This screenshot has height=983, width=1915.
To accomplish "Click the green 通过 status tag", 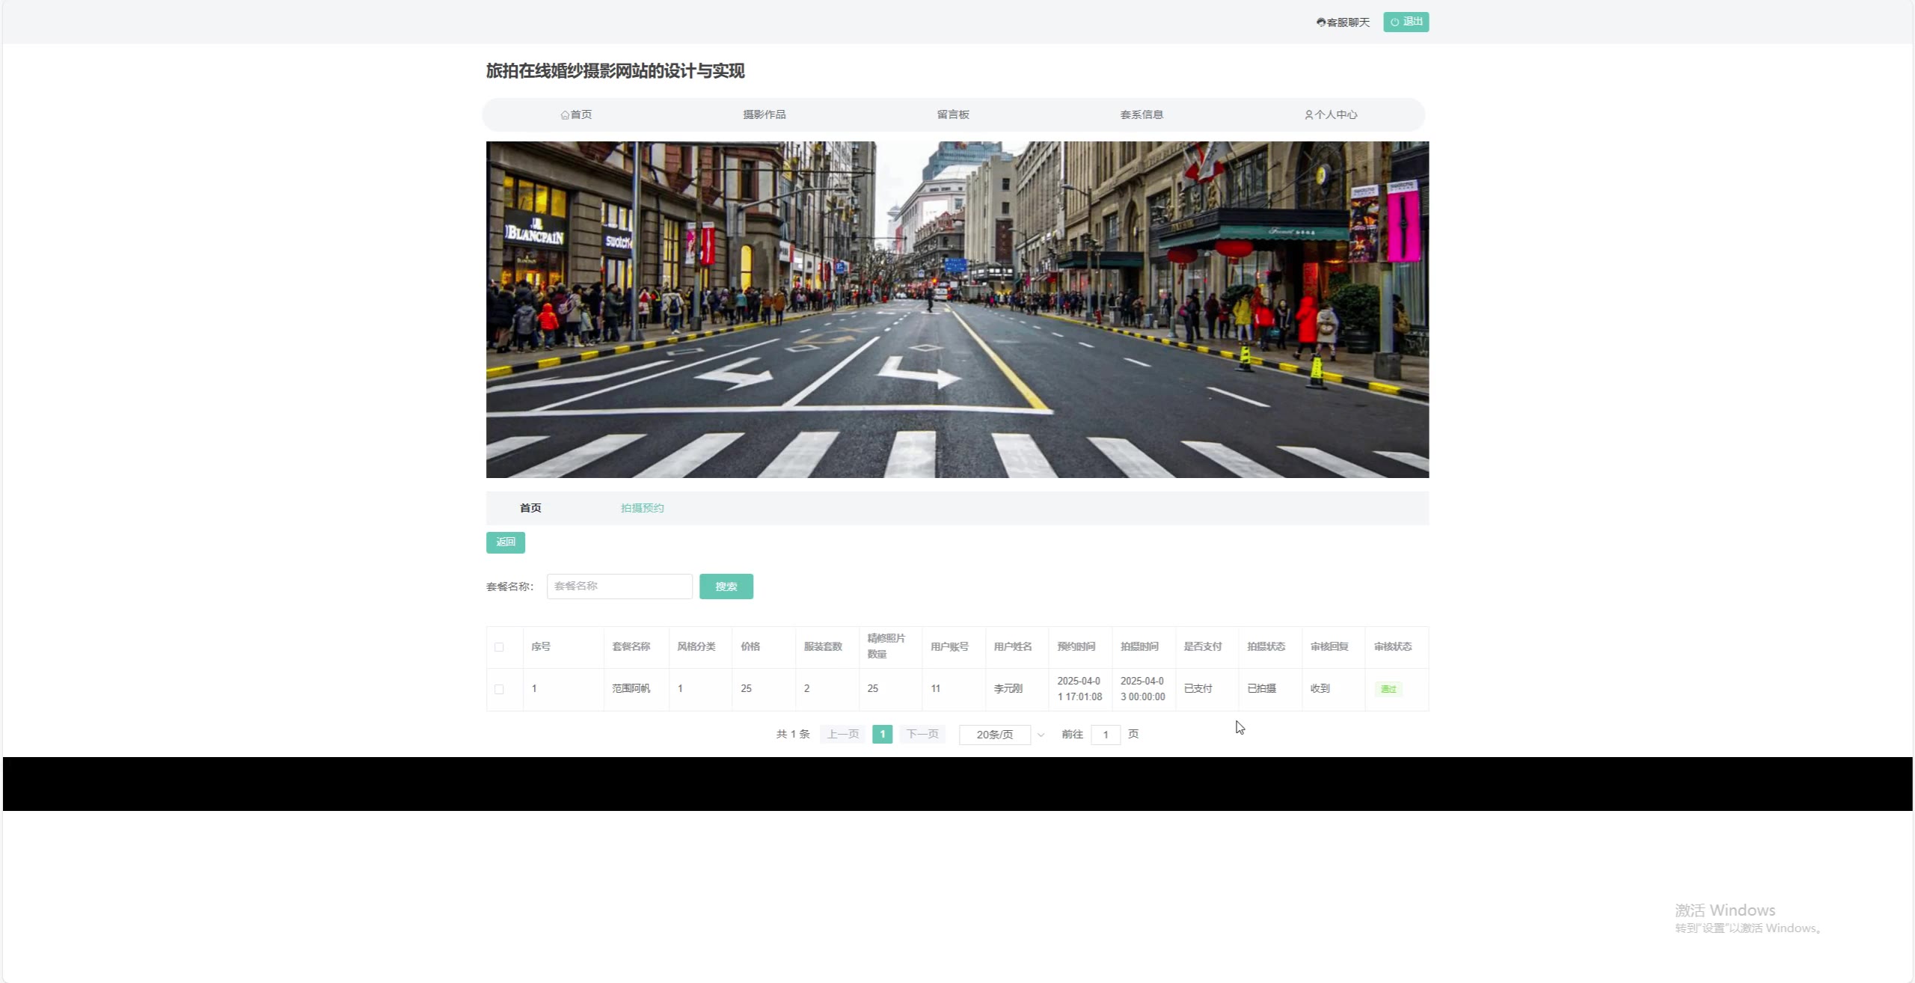I will pyautogui.click(x=1388, y=689).
